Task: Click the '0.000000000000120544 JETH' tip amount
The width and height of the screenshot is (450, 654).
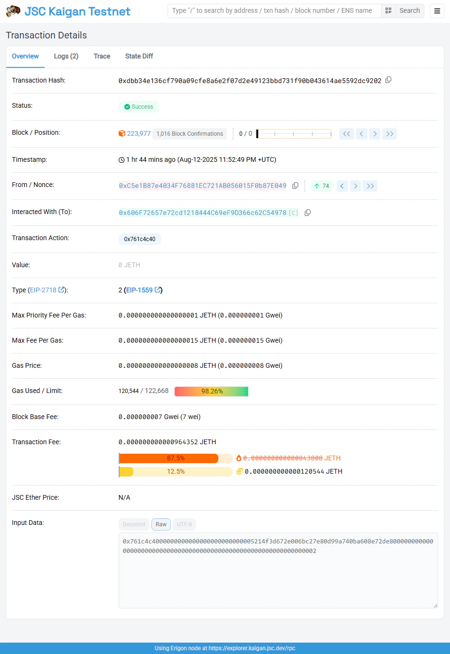Action: [x=293, y=471]
